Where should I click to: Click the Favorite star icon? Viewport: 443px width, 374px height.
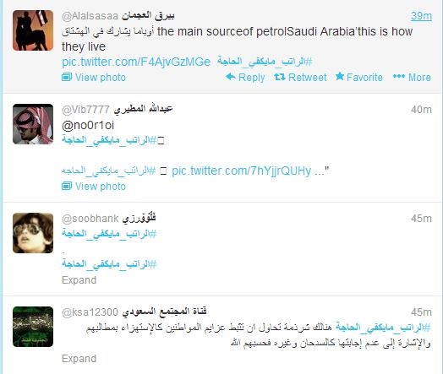click(x=340, y=76)
